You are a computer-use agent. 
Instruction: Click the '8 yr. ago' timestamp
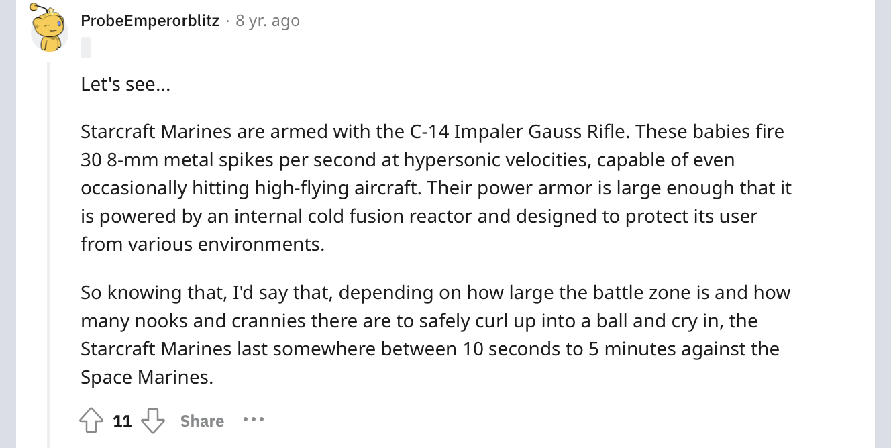pos(268,21)
